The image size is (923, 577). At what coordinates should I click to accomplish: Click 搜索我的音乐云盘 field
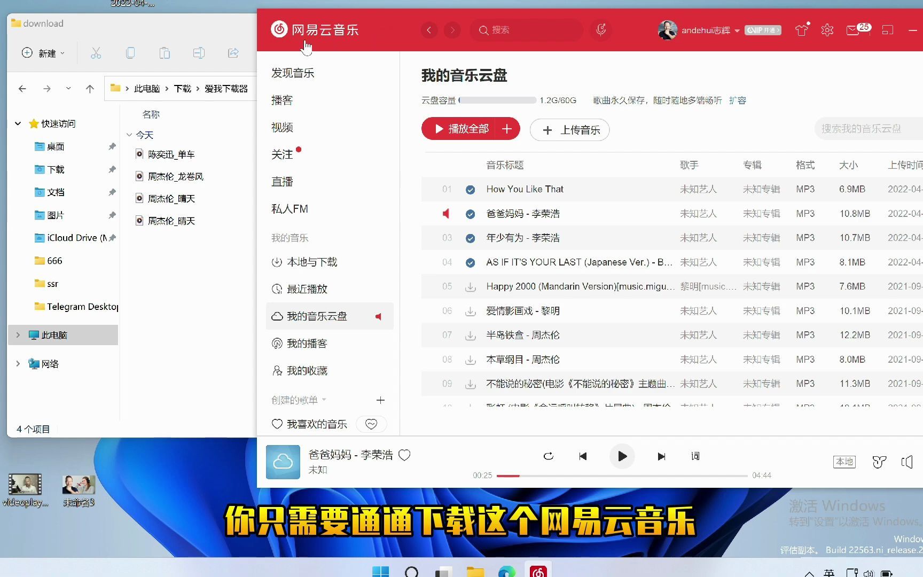[x=868, y=129]
